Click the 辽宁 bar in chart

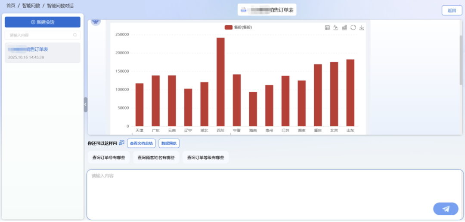pos(188,107)
